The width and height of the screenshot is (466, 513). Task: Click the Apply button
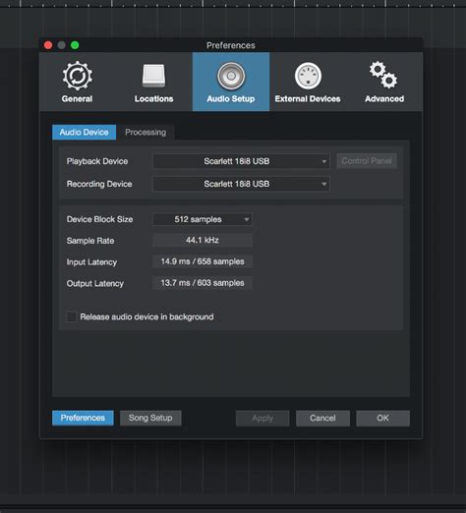262,419
